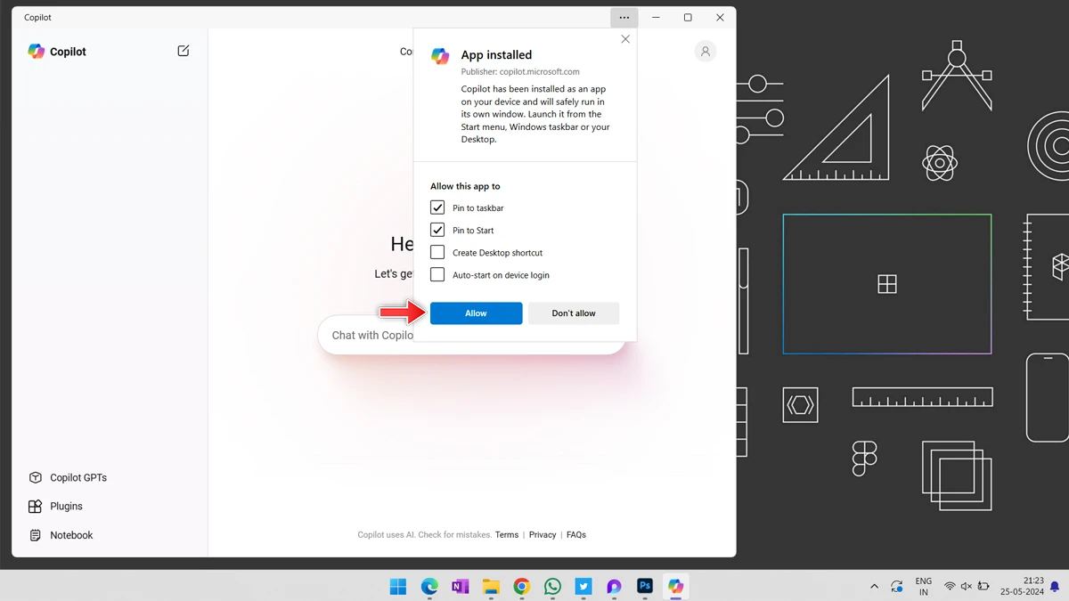Open Windows Start menu on taskbar

point(398,587)
